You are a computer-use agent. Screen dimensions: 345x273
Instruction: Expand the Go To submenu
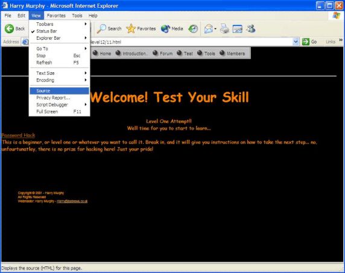(x=59, y=49)
